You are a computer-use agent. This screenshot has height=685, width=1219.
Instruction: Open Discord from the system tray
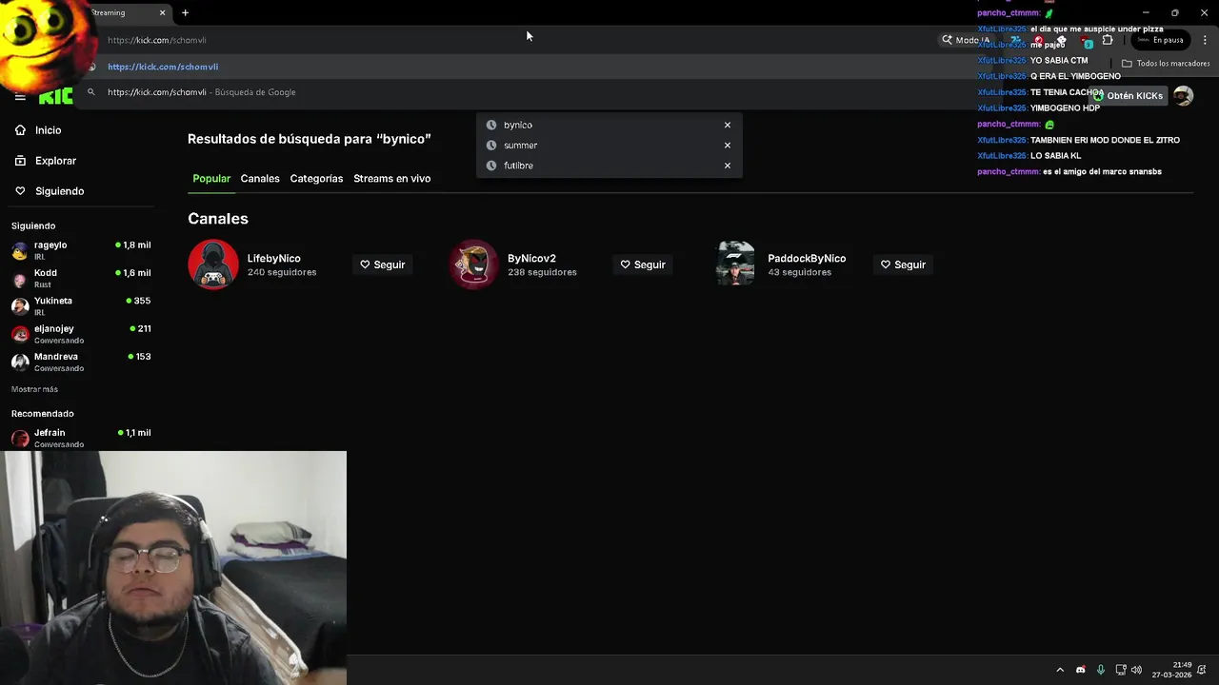pos(1080,670)
